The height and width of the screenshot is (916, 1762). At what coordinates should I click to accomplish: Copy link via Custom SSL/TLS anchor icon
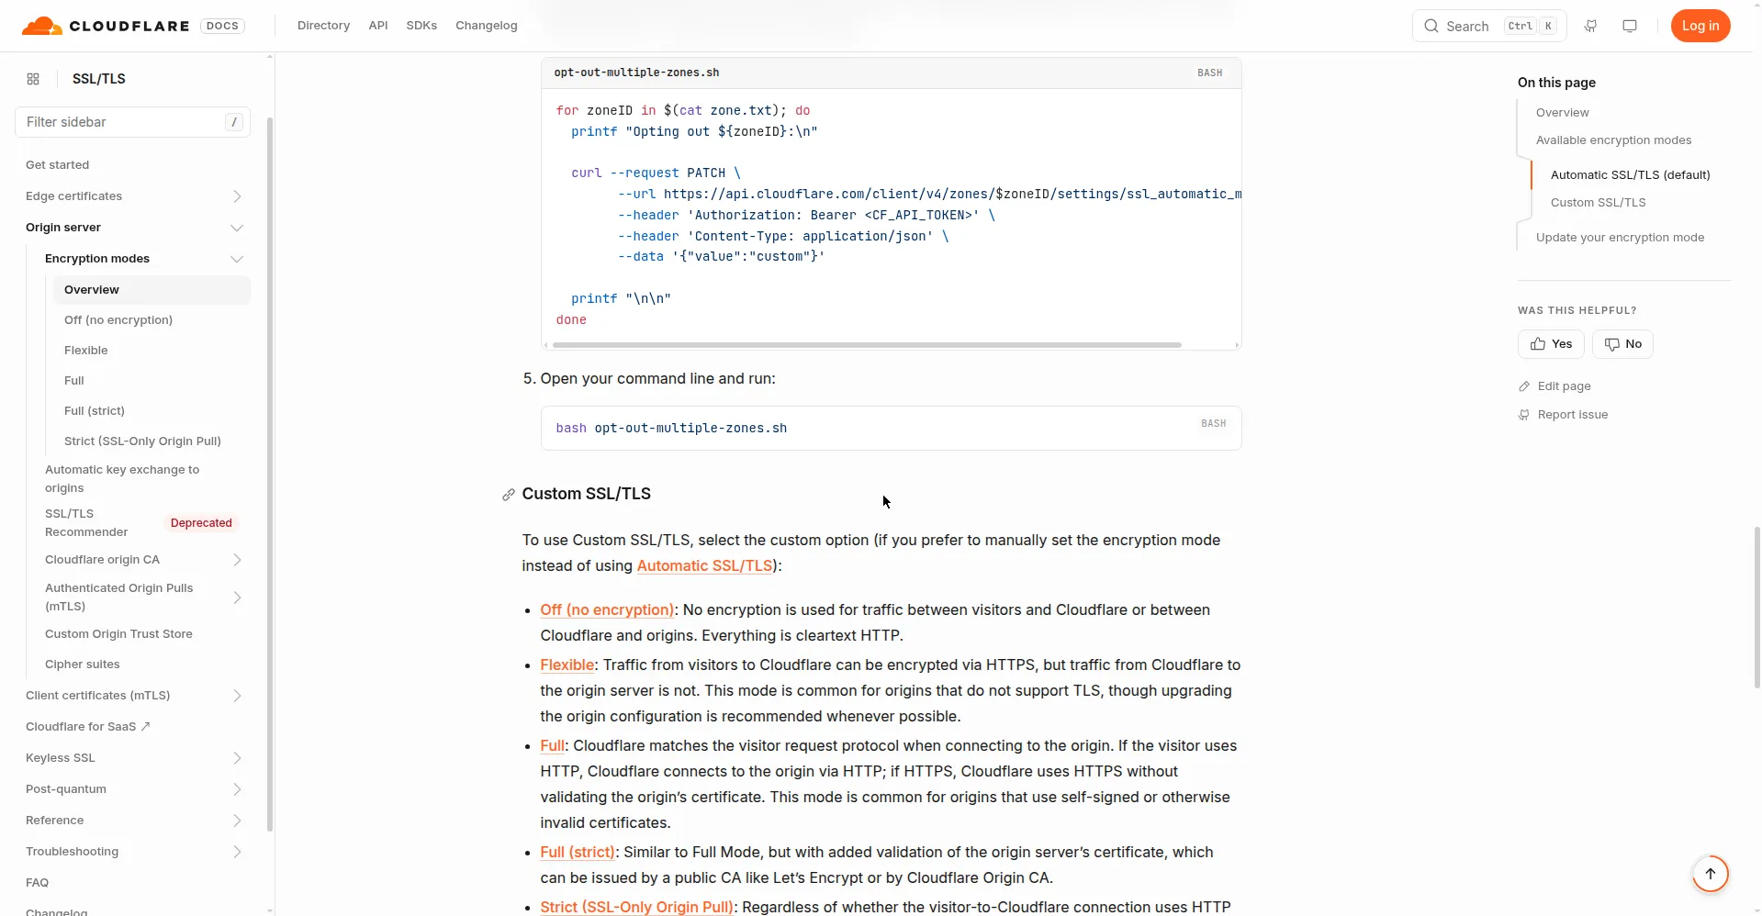click(x=509, y=495)
